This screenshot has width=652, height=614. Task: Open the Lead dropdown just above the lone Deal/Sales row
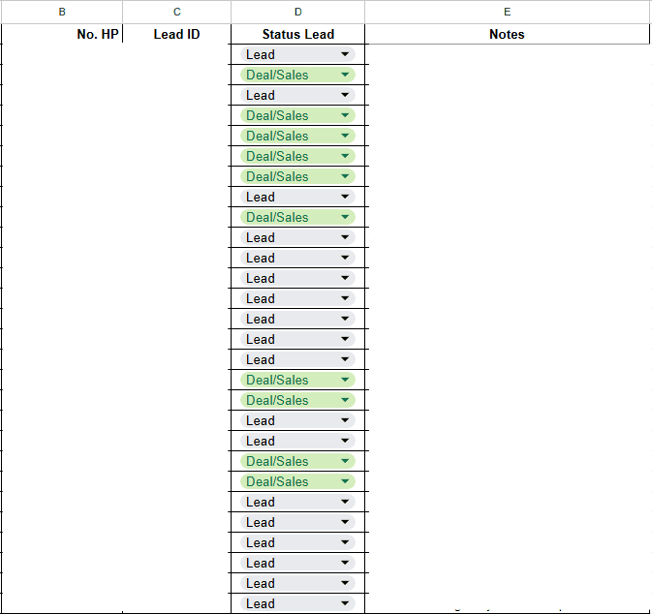point(297,197)
